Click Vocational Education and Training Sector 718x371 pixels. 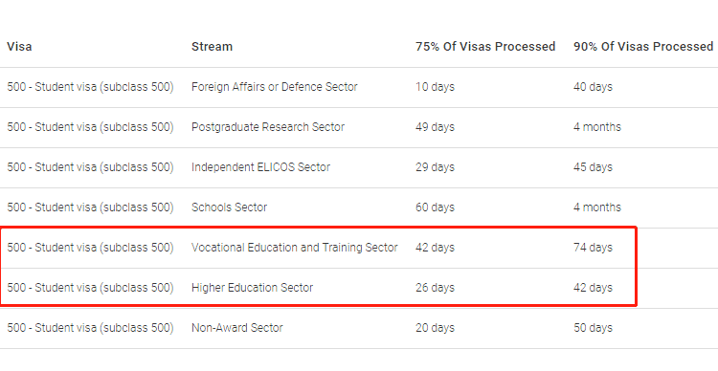pos(295,248)
